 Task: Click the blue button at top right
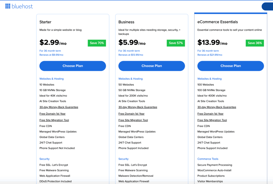[x=267, y=6]
